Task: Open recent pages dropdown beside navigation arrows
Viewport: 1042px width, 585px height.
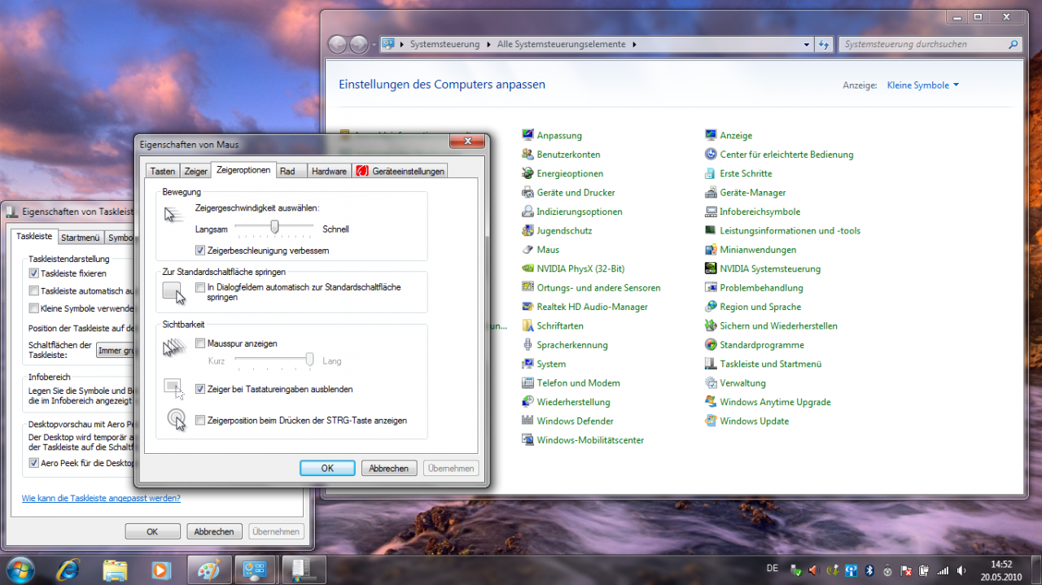Action: pyautogui.click(x=374, y=45)
